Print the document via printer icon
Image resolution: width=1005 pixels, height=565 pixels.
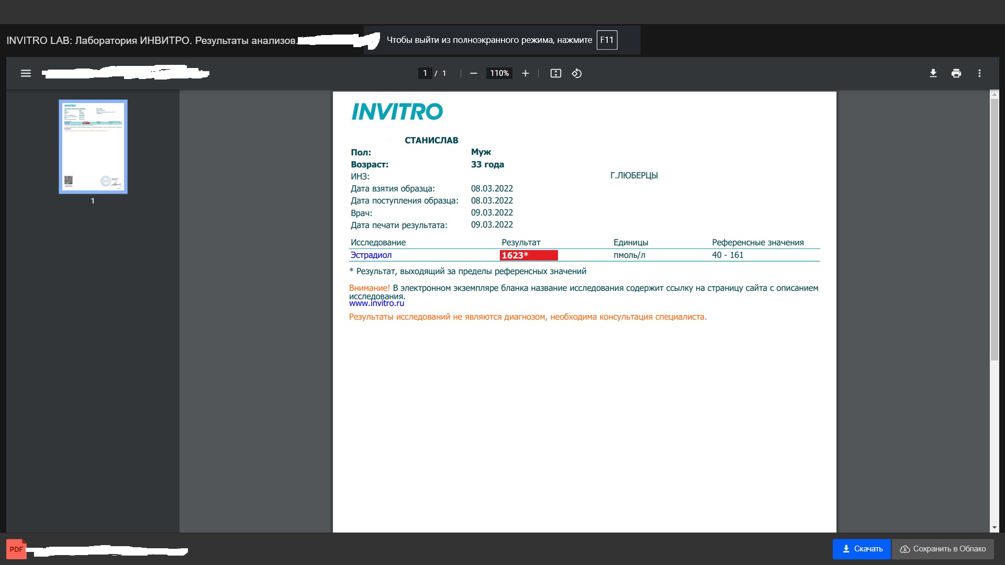[956, 73]
